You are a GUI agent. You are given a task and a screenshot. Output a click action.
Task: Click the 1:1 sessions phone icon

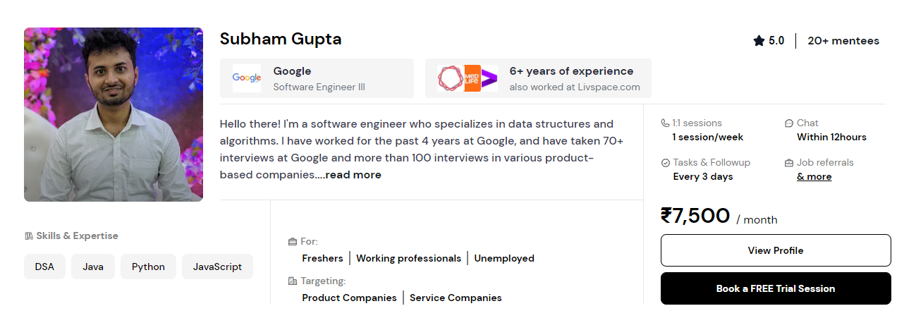665,123
